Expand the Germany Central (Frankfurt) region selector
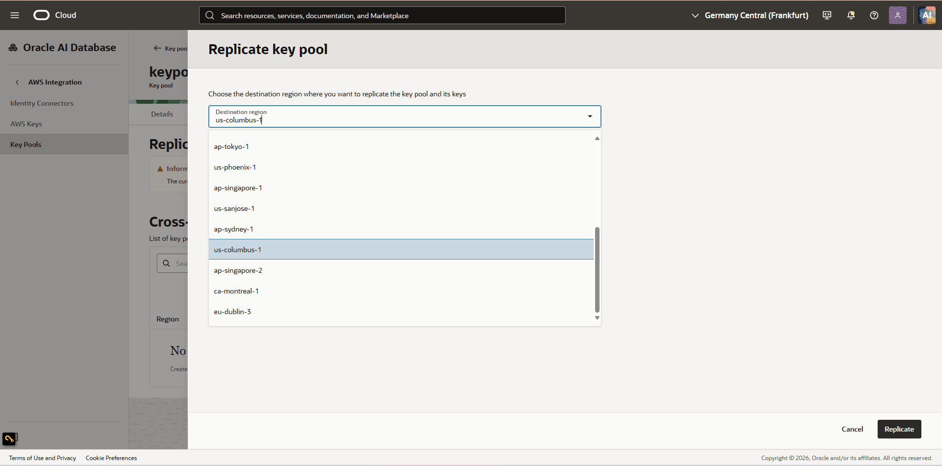 pos(750,15)
